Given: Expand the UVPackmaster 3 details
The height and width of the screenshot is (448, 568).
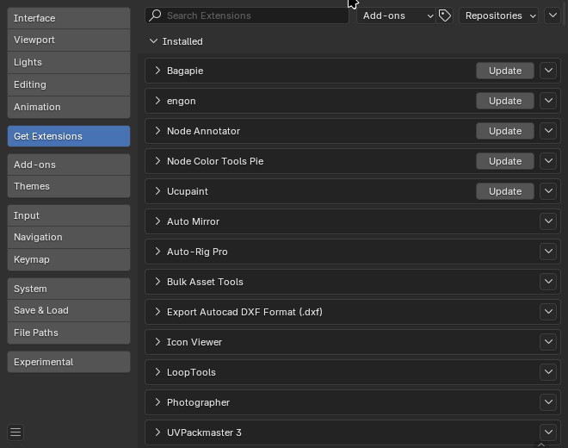Looking at the screenshot, I should coord(157,432).
